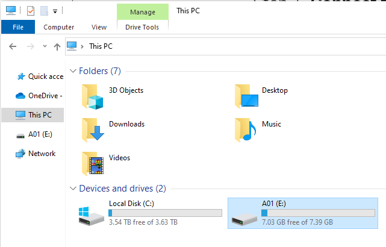386x247 pixels.
Task: Click '3.54 TB free of 3.63 TB' text
Action: coord(143,222)
